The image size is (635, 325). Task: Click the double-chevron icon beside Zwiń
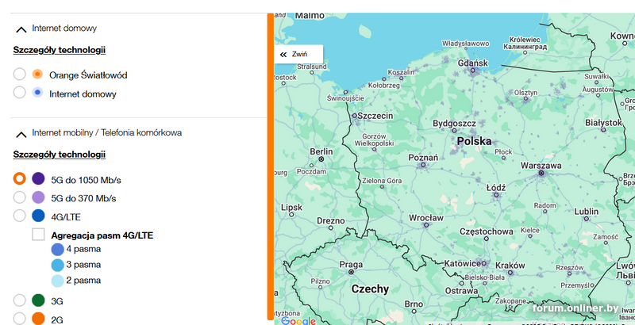tap(283, 55)
